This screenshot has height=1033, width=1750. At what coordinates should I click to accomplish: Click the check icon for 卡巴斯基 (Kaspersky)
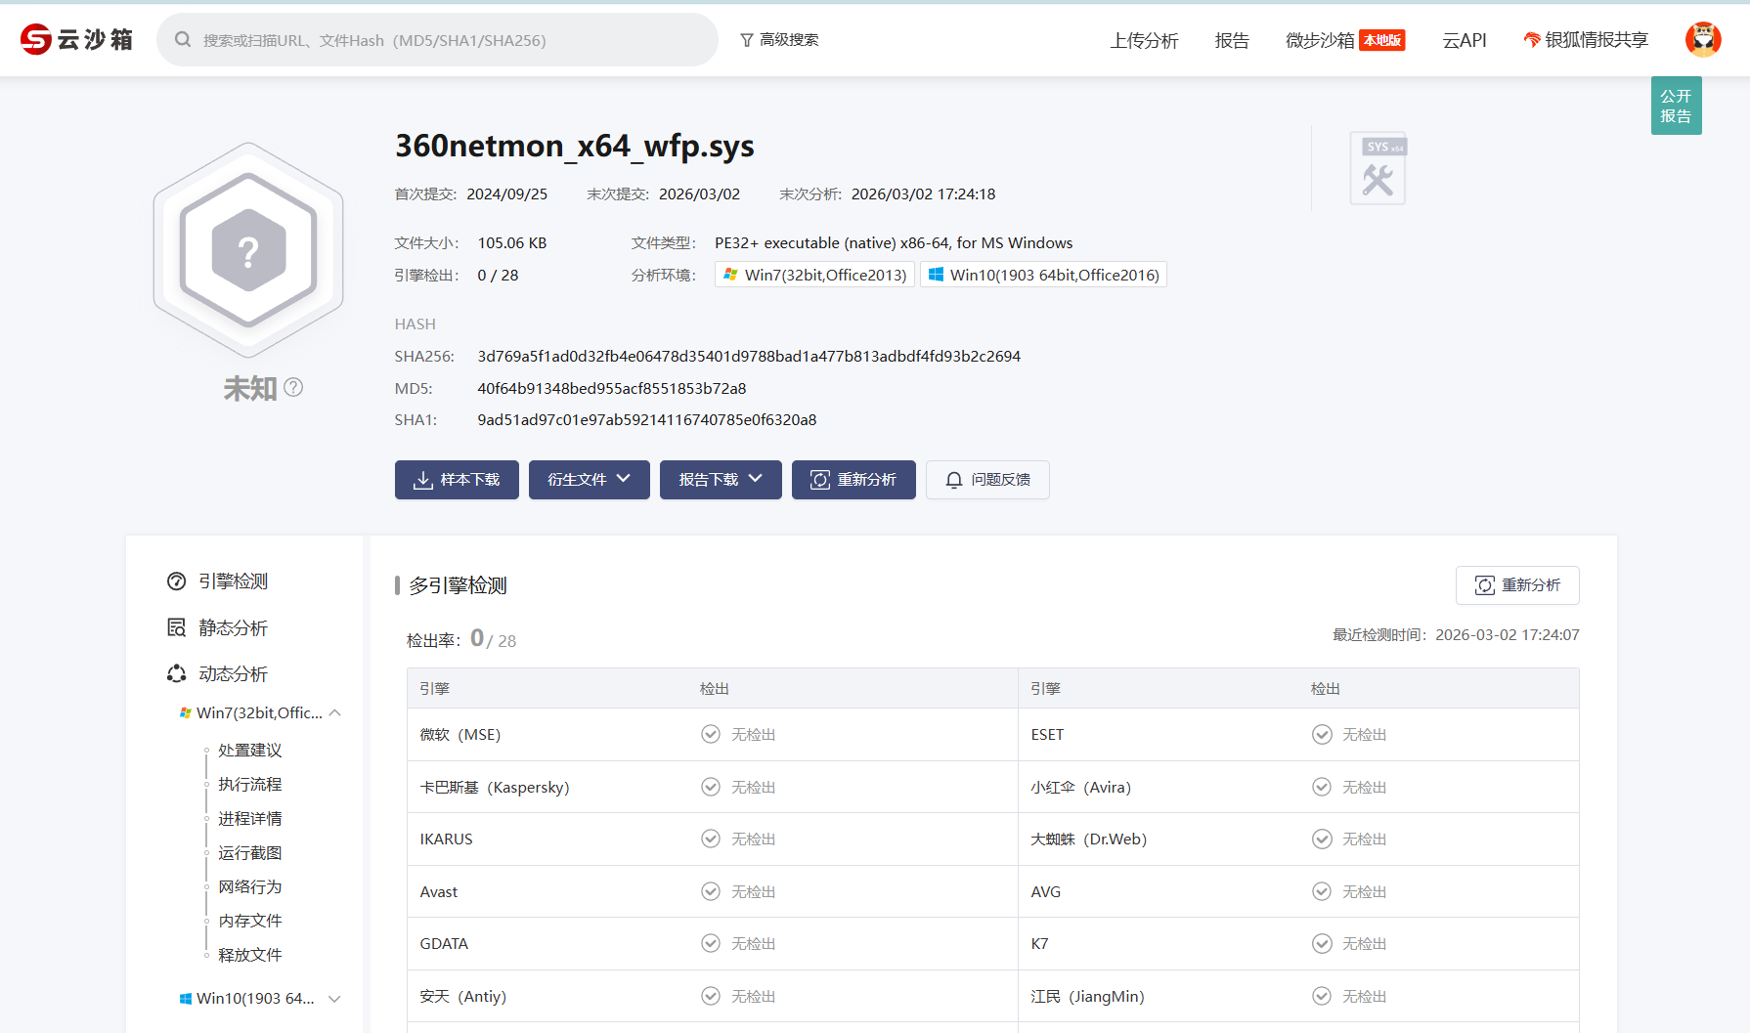(x=711, y=787)
